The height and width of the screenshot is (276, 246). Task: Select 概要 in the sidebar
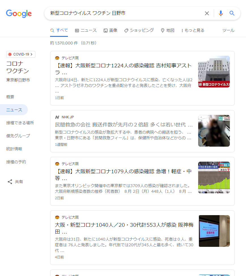point(10,97)
